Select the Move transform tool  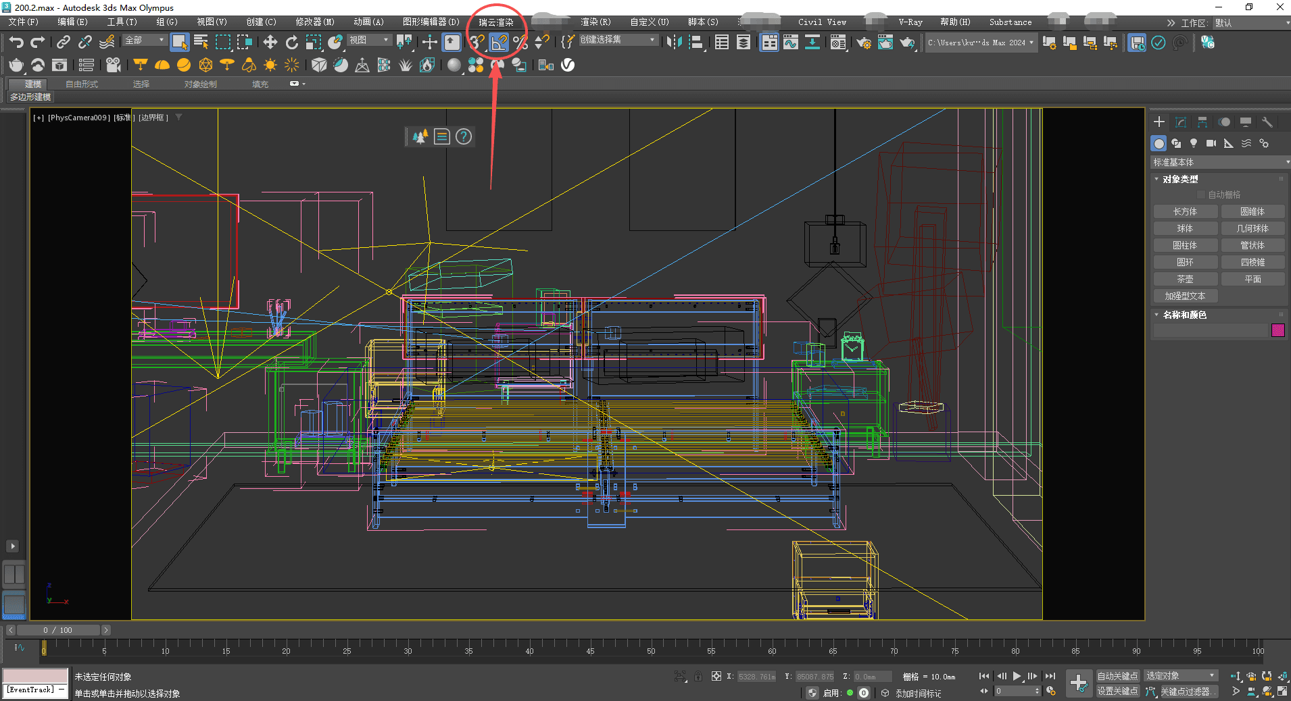[270, 43]
